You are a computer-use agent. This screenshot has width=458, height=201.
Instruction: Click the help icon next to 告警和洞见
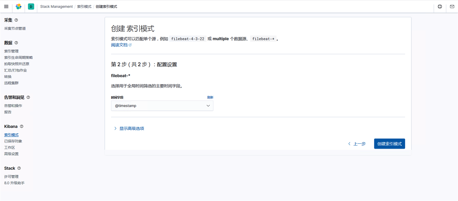coord(28,97)
